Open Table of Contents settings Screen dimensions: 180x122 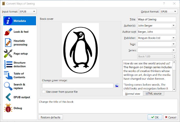click(20, 75)
